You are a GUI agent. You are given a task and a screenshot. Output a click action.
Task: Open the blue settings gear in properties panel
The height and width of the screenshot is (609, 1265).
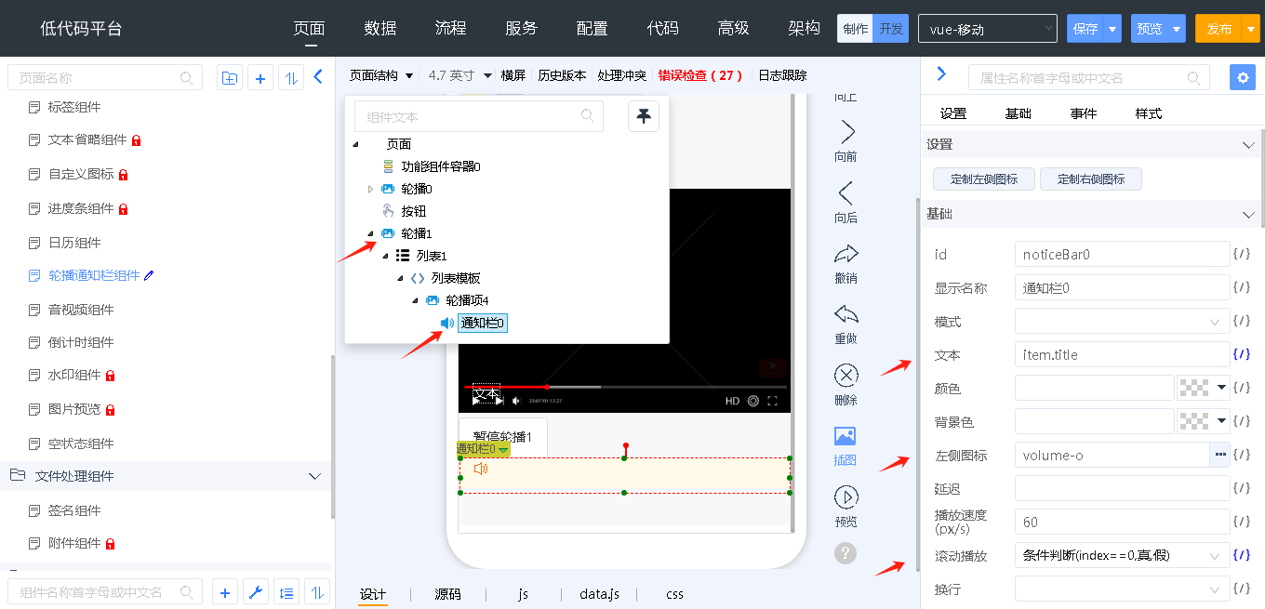point(1243,77)
